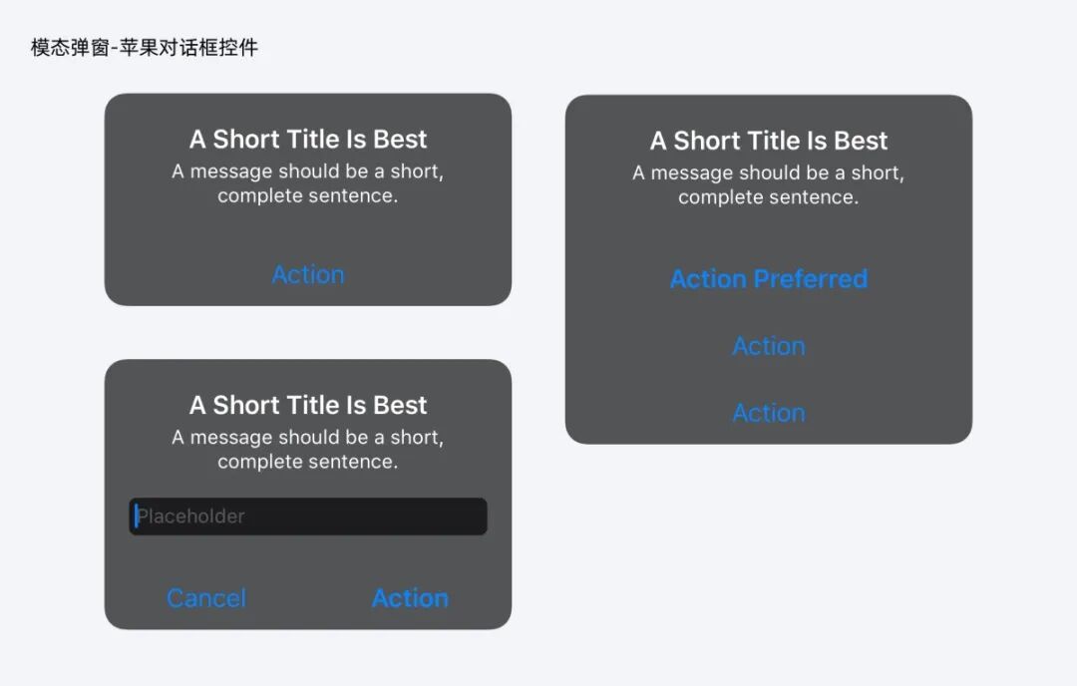
Task: Select the Action directly below Action Preferred
Action: (x=769, y=346)
